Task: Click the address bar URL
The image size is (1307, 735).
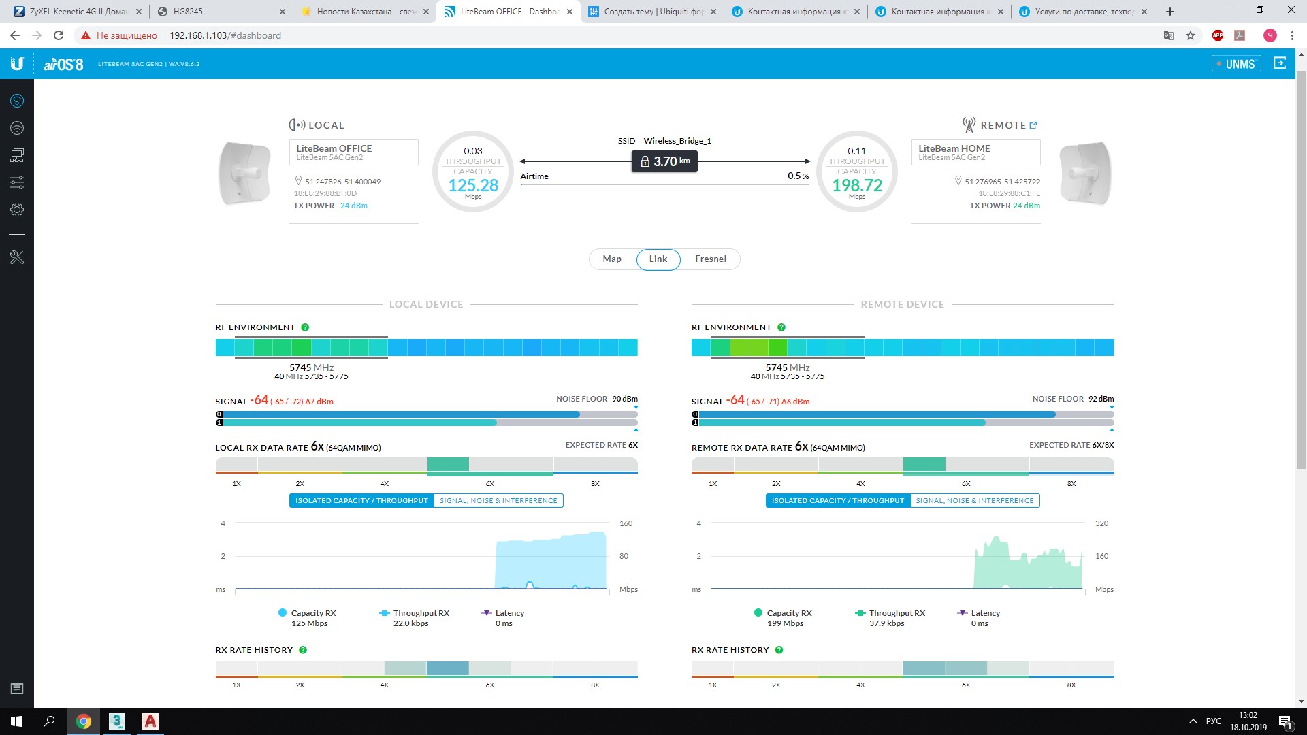Action: point(225,35)
